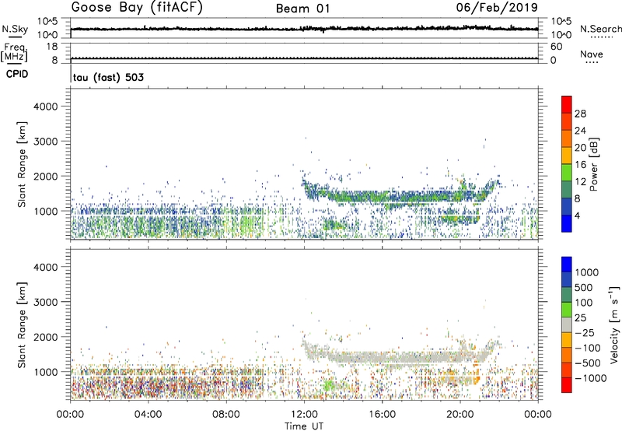Click the 'Power [dB]' colorbar label
This screenshot has height=431, width=622.
point(594,164)
